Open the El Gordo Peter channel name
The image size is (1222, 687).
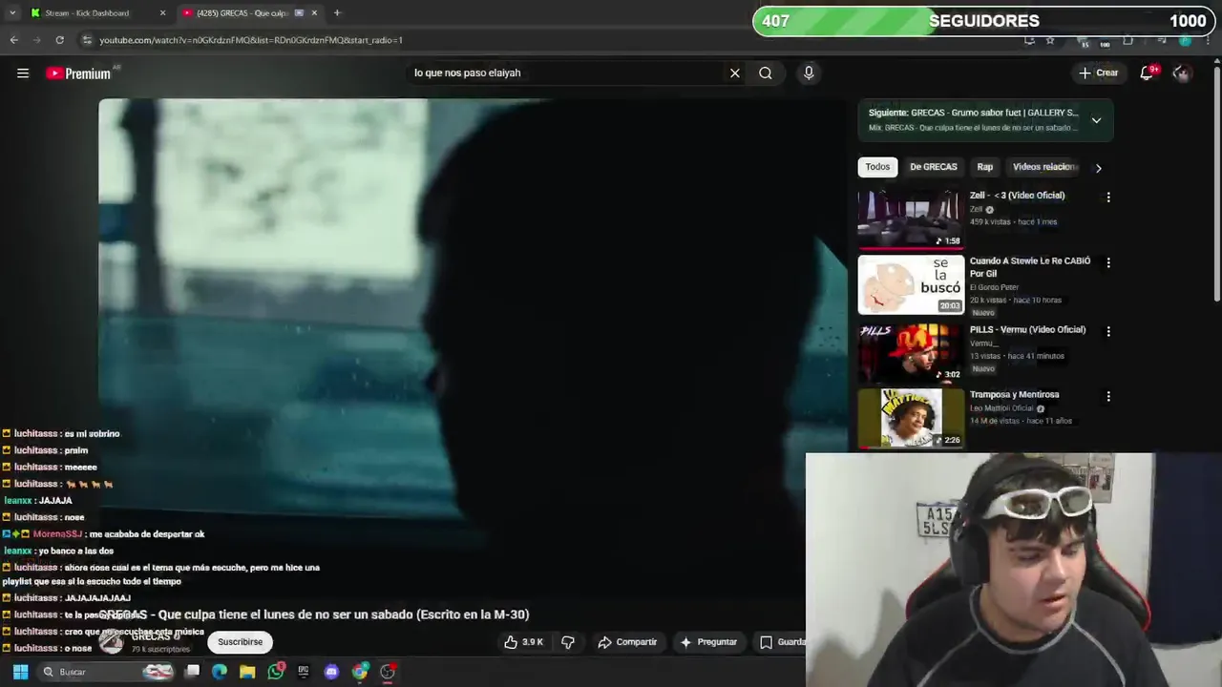[994, 287]
